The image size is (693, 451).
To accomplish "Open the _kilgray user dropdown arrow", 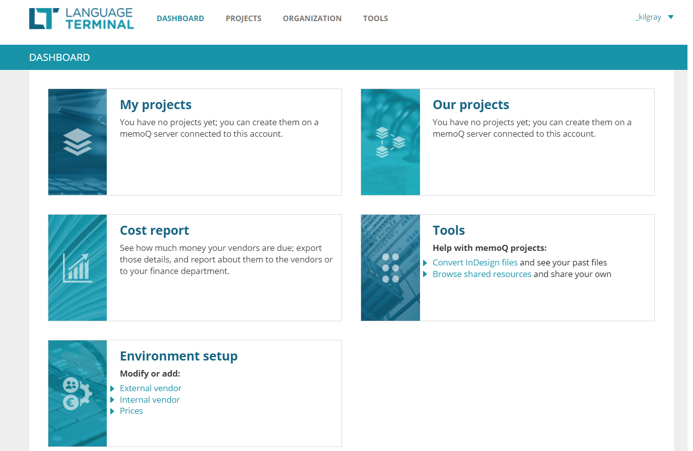I will (x=671, y=17).
